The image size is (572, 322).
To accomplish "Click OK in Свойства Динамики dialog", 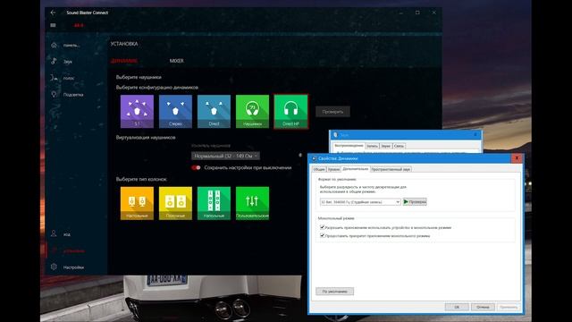I will (457, 307).
